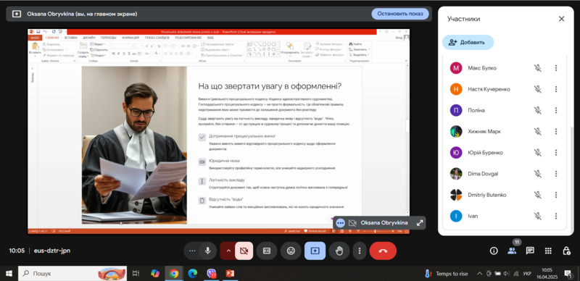
Task: Open the Windows notification center icon
Action: [568, 274]
